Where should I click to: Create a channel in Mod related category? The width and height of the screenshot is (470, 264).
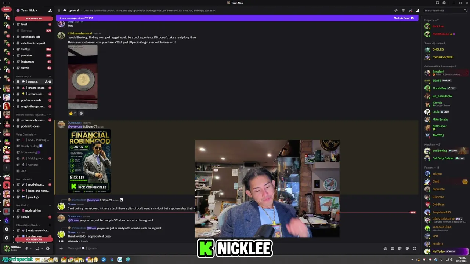pyautogui.click(x=50, y=179)
